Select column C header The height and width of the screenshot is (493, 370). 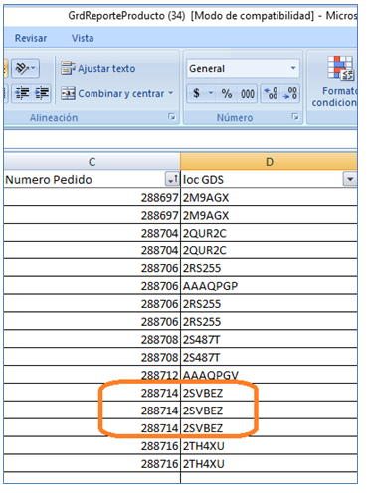pyautogui.click(x=92, y=162)
